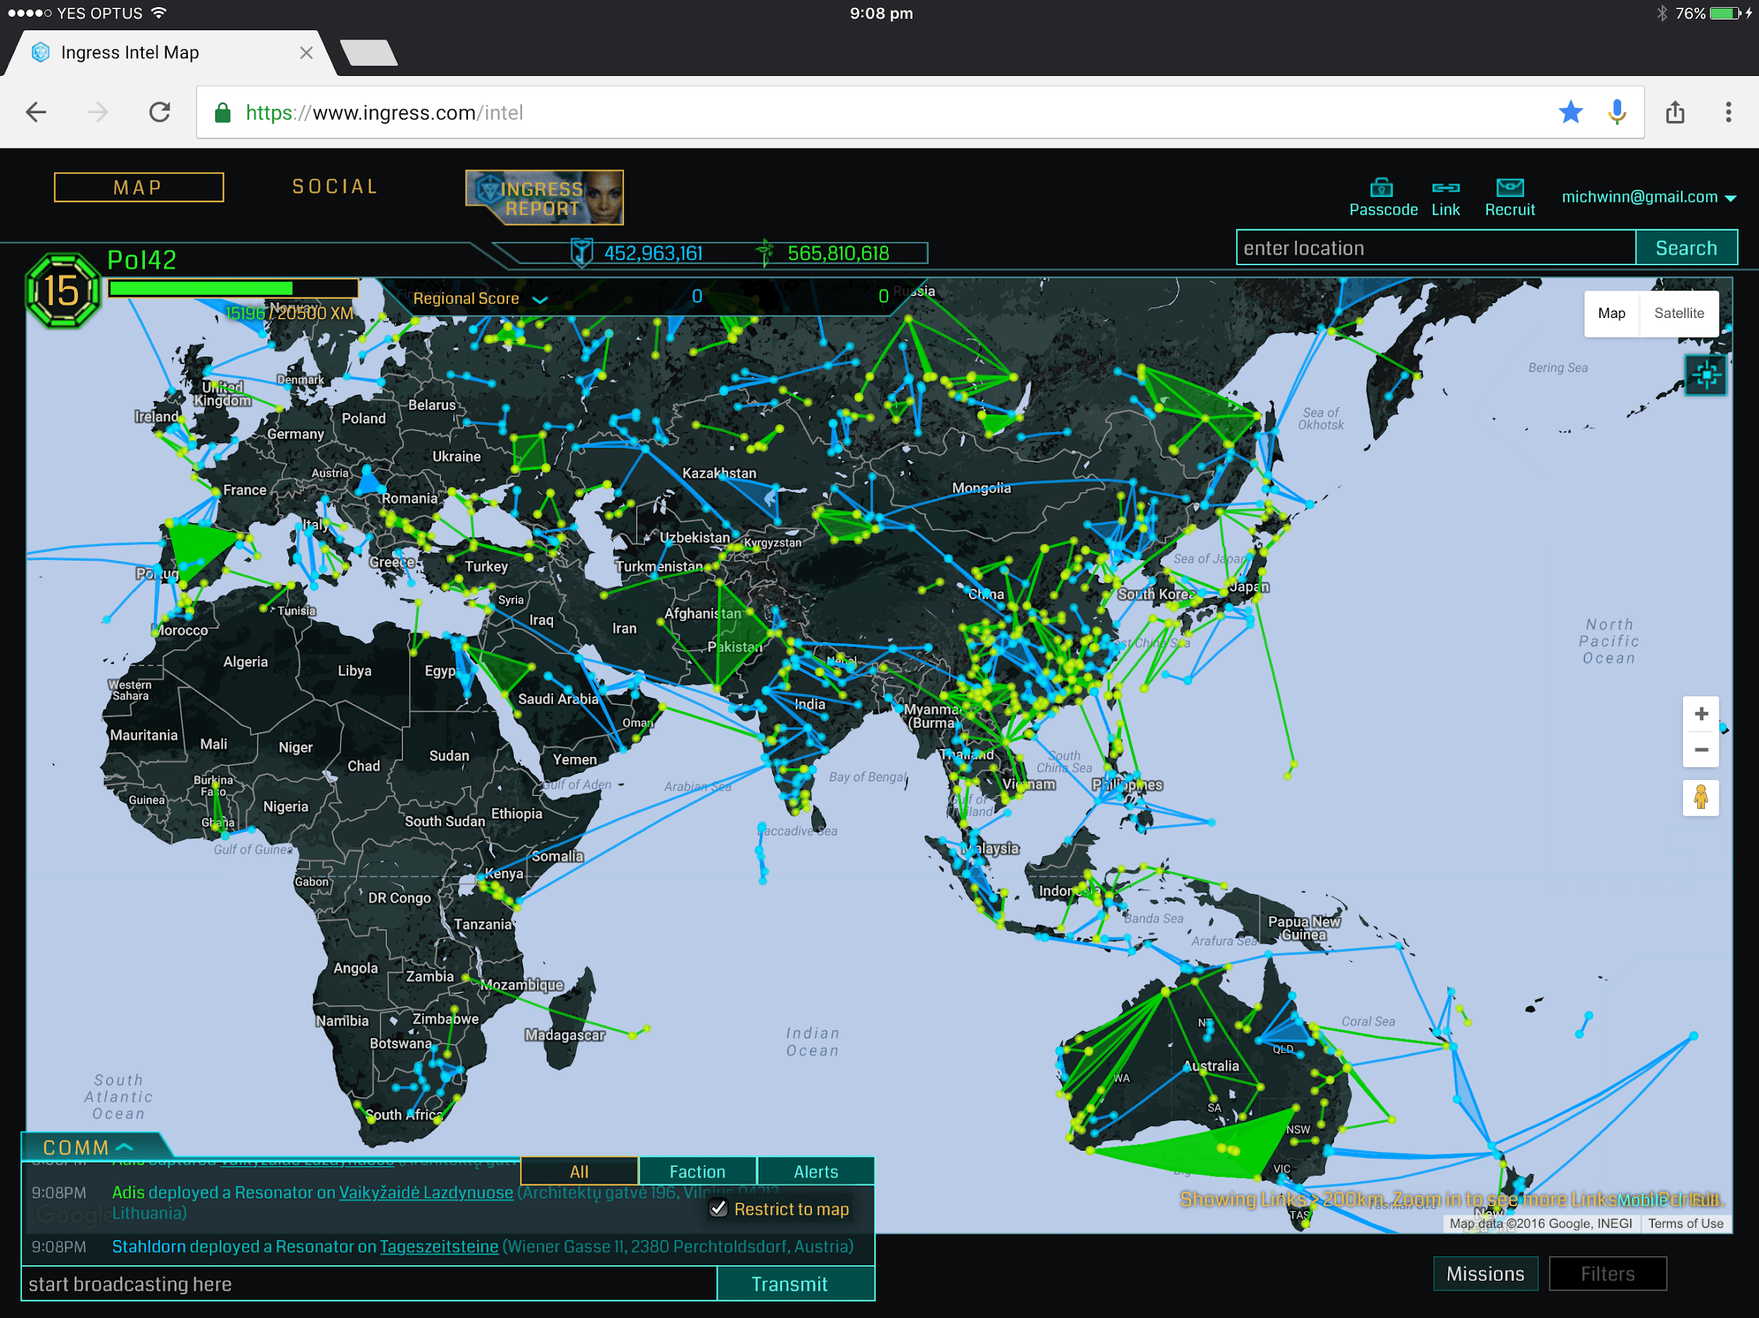Image resolution: width=1759 pixels, height=1318 pixels.
Task: Click the Passcode lockbox icon
Action: pyautogui.click(x=1381, y=188)
